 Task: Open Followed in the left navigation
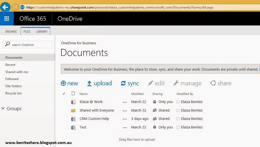coord(12,79)
